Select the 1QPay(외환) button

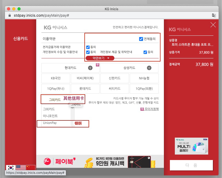pyautogui.click(x=144, y=89)
